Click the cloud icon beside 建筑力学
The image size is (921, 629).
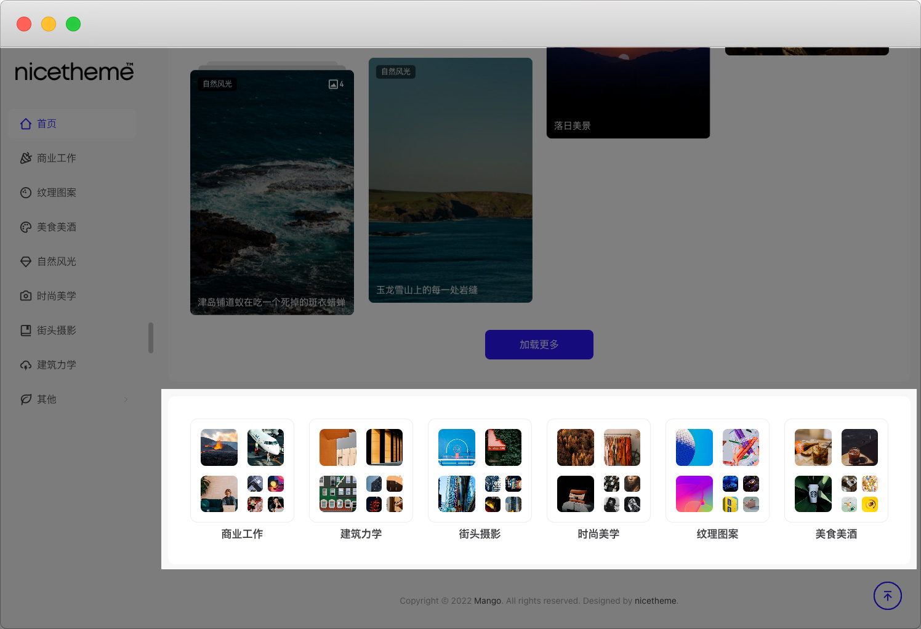[x=26, y=365]
